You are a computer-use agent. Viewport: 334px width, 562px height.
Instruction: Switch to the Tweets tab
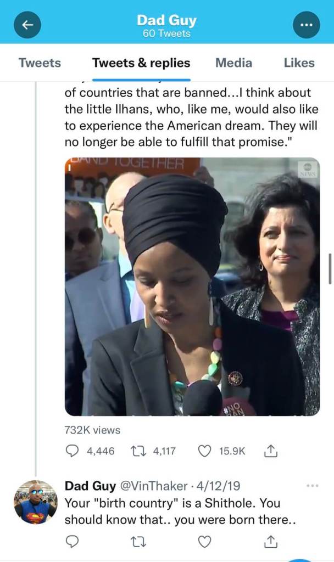point(40,63)
